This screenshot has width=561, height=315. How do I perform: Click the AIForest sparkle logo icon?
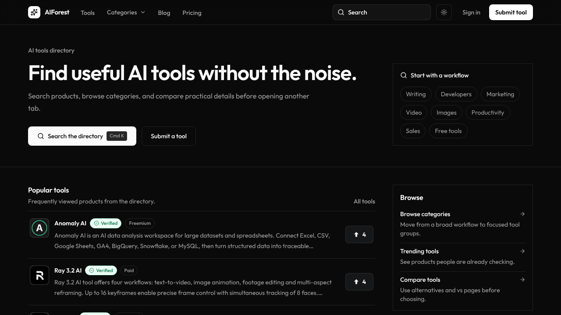pyautogui.click(x=34, y=12)
